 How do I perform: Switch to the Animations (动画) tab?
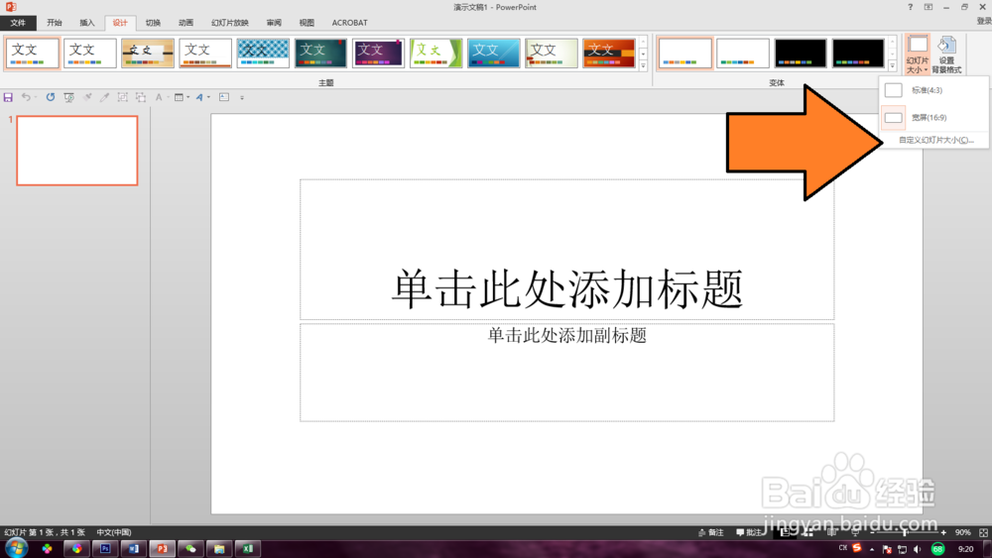pyautogui.click(x=186, y=23)
